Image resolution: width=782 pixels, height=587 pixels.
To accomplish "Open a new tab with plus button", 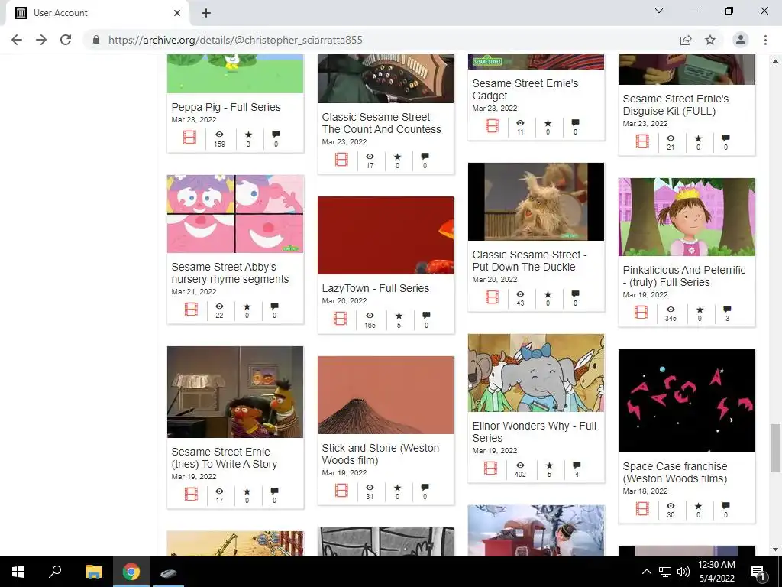I will coord(206,13).
